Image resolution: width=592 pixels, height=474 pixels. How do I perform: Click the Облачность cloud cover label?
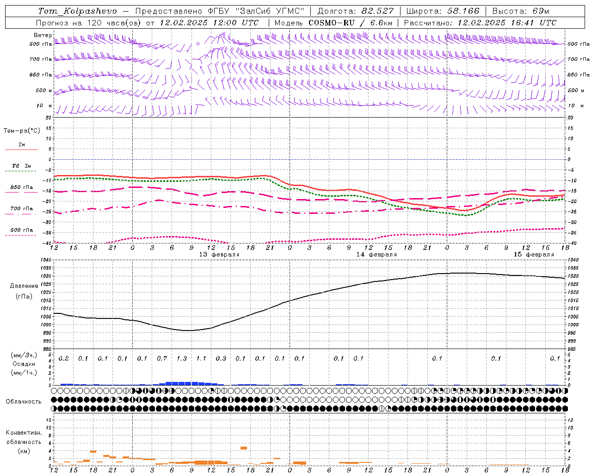(x=24, y=401)
